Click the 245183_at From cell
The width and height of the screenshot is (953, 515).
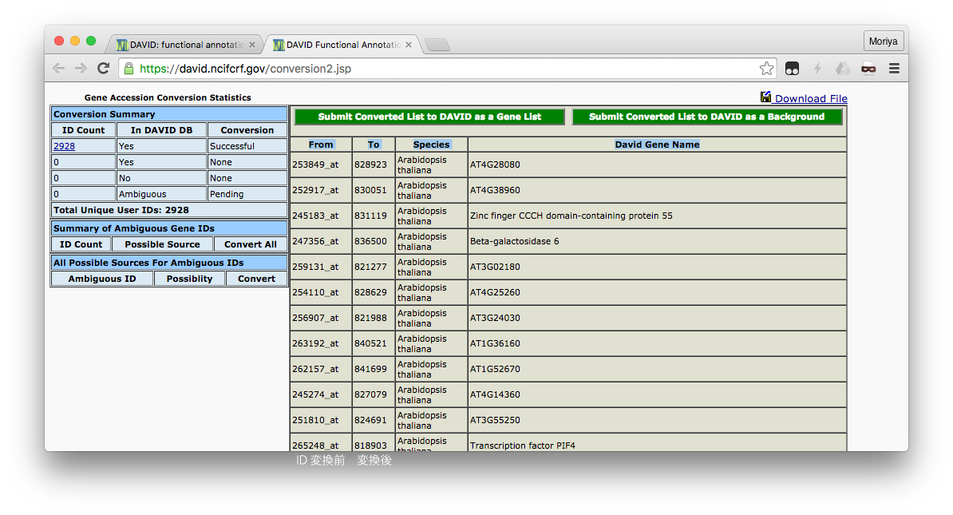(x=321, y=216)
